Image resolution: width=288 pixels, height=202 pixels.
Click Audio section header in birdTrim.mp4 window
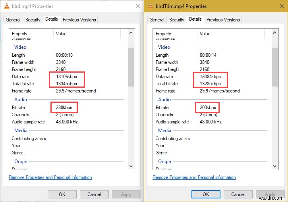tap(164, 100)
